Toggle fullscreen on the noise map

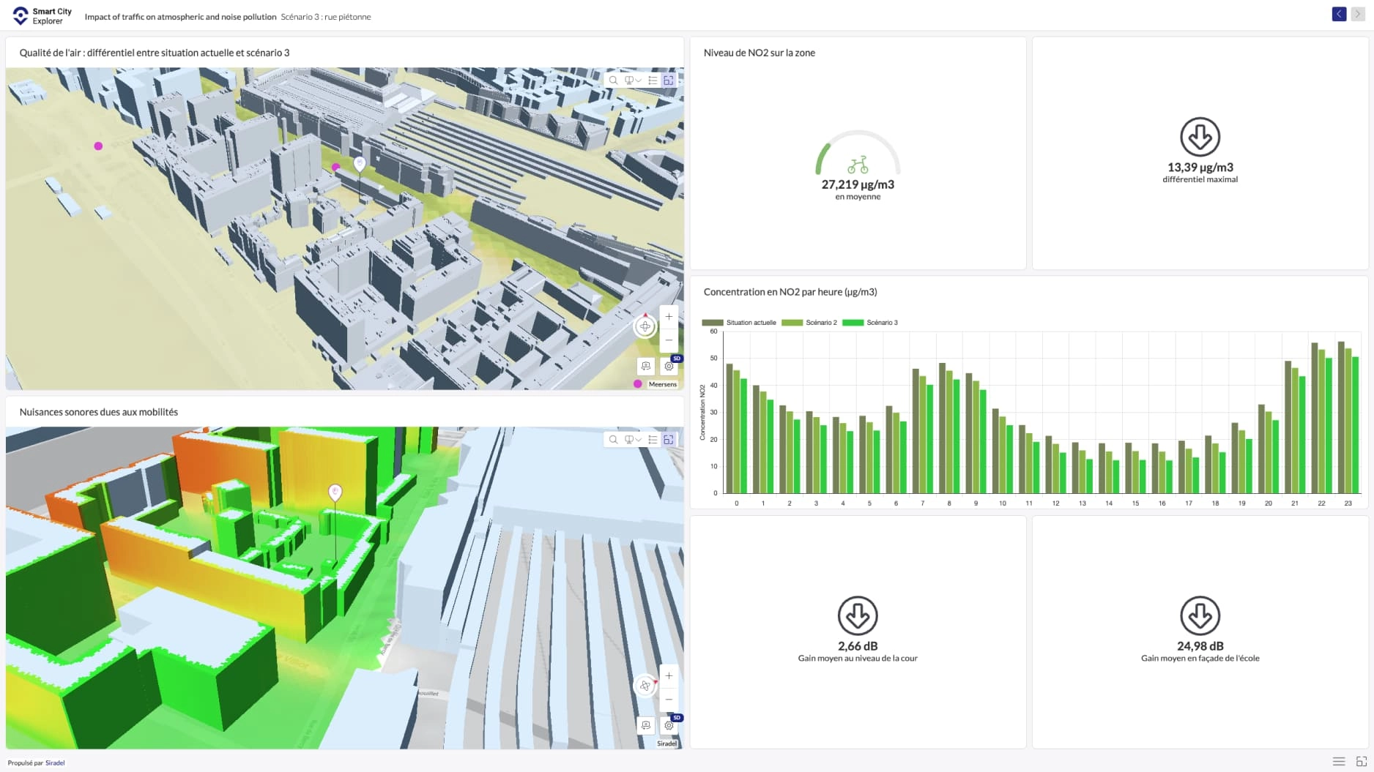click(669, 440)
